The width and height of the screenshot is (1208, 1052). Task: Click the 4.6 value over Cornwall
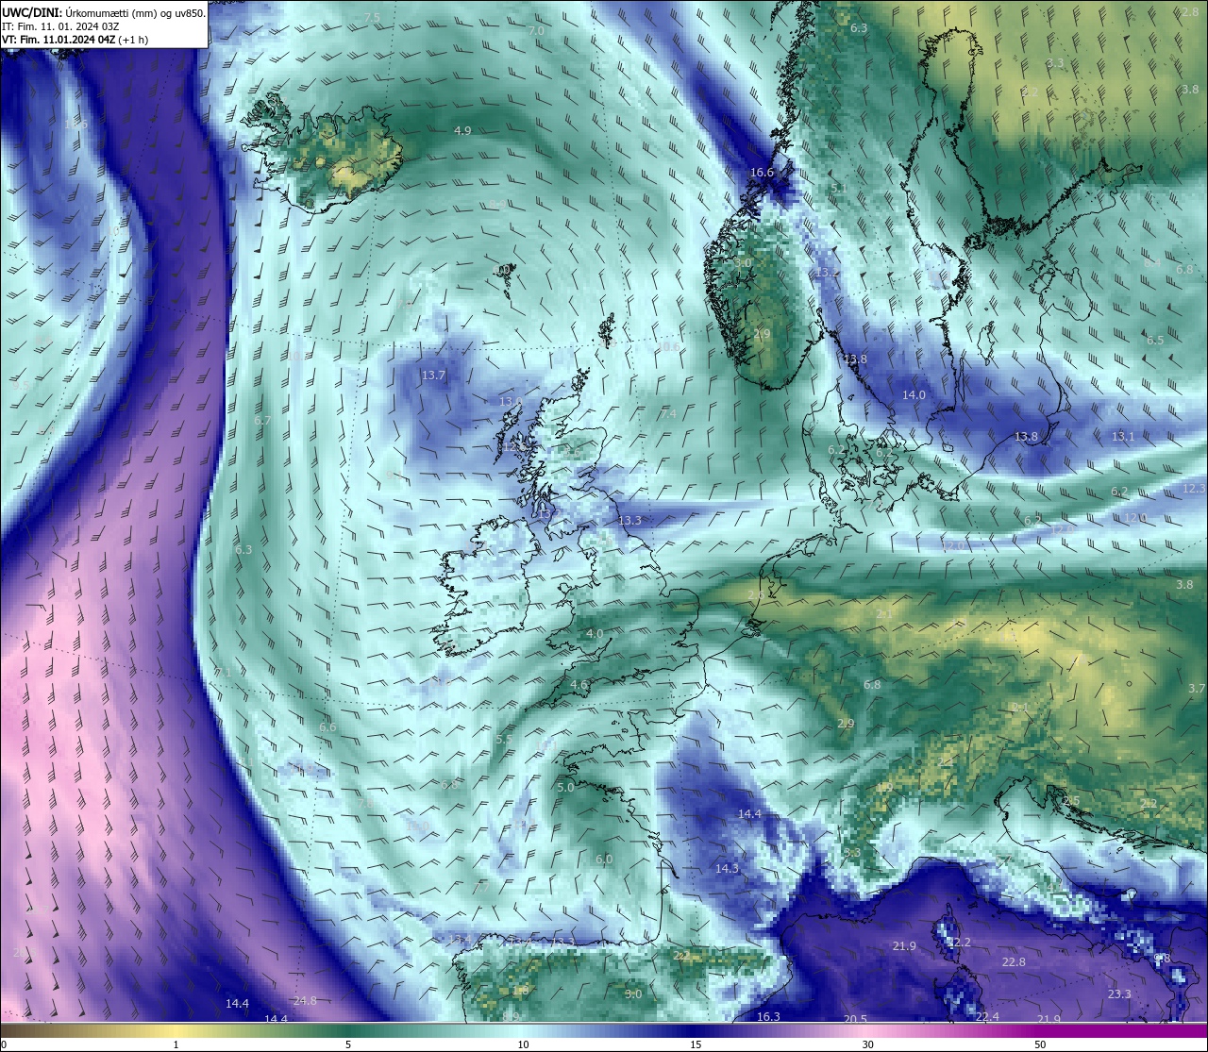pos(579,685)
